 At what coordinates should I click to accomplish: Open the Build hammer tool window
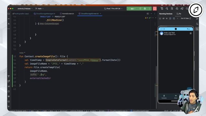(9, 76)
